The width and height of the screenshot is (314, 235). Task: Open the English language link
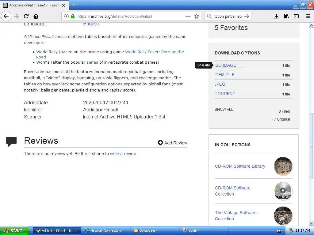(x=91, y=24)
